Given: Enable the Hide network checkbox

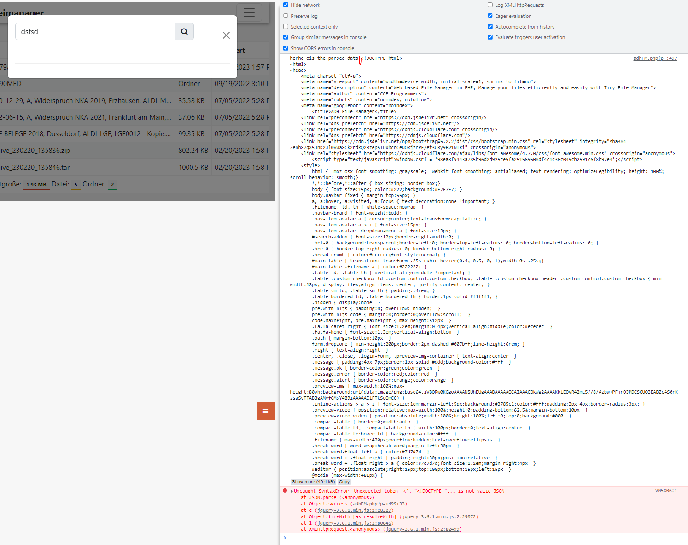Looking at the screenshot, I should pyautogui.click(x=286, y=5).
